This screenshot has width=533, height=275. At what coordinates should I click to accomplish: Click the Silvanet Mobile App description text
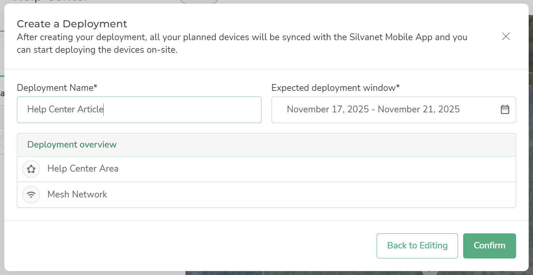390,37
